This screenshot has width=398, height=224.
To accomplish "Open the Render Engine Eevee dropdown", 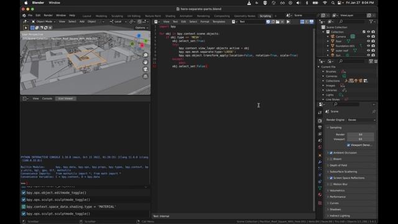I will [x=361, y=120].
